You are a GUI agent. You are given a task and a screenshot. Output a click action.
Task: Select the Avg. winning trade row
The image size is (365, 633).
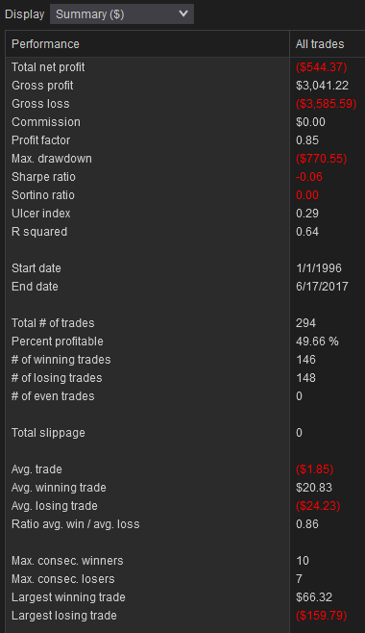pyautogui.click(x=185, y=488)
